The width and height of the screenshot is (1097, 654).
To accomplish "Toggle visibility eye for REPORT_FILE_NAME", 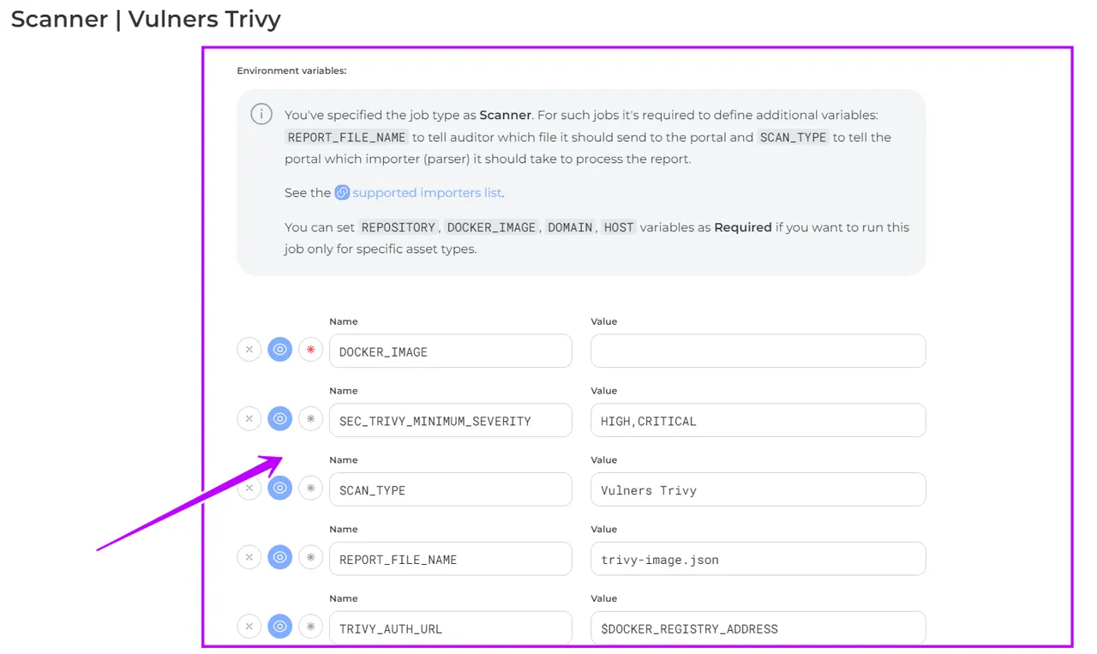I will 279,558.
